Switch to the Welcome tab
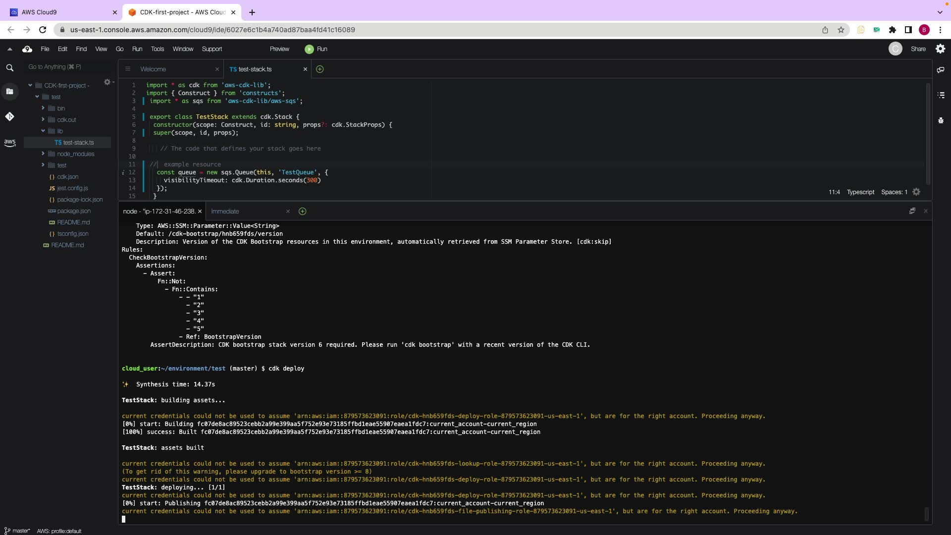 [153, 69]
